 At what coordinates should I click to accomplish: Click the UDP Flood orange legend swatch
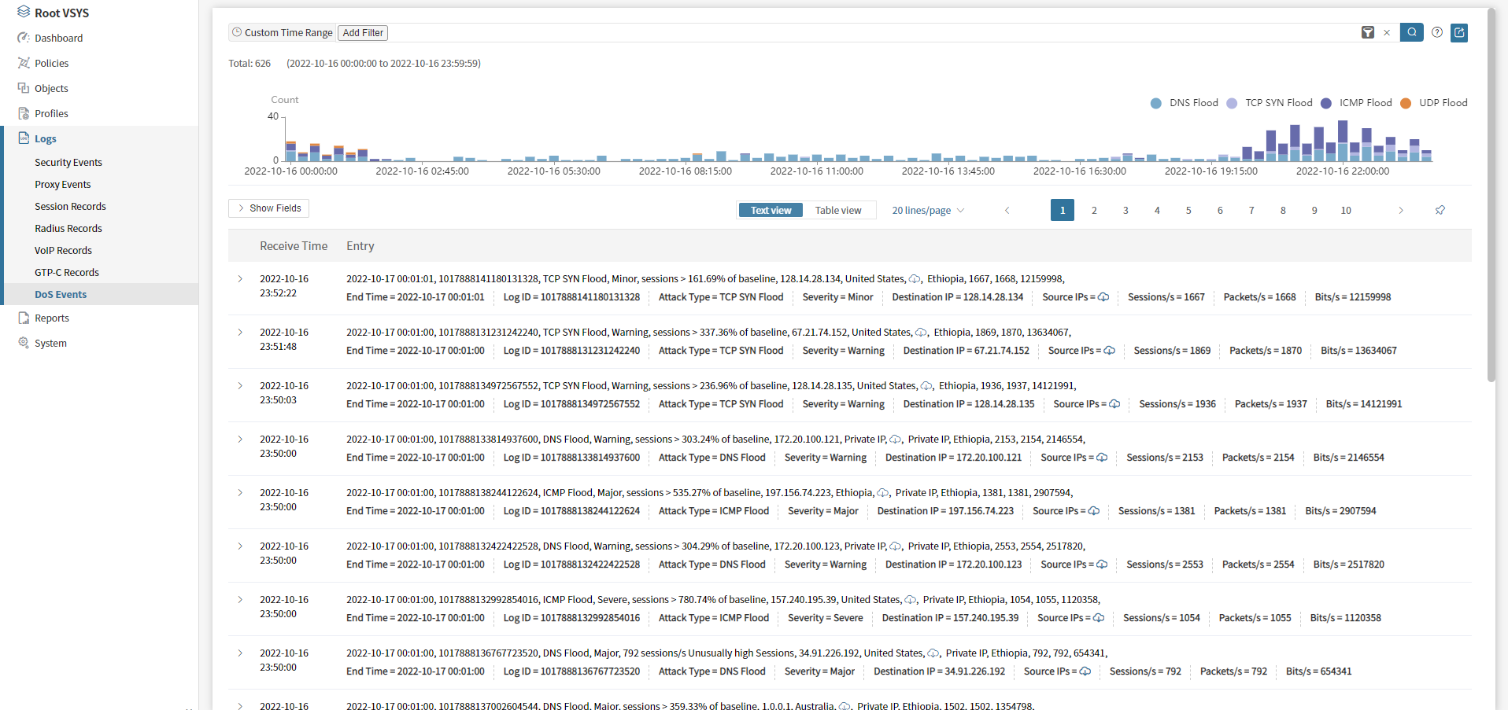click(1406, 103)
